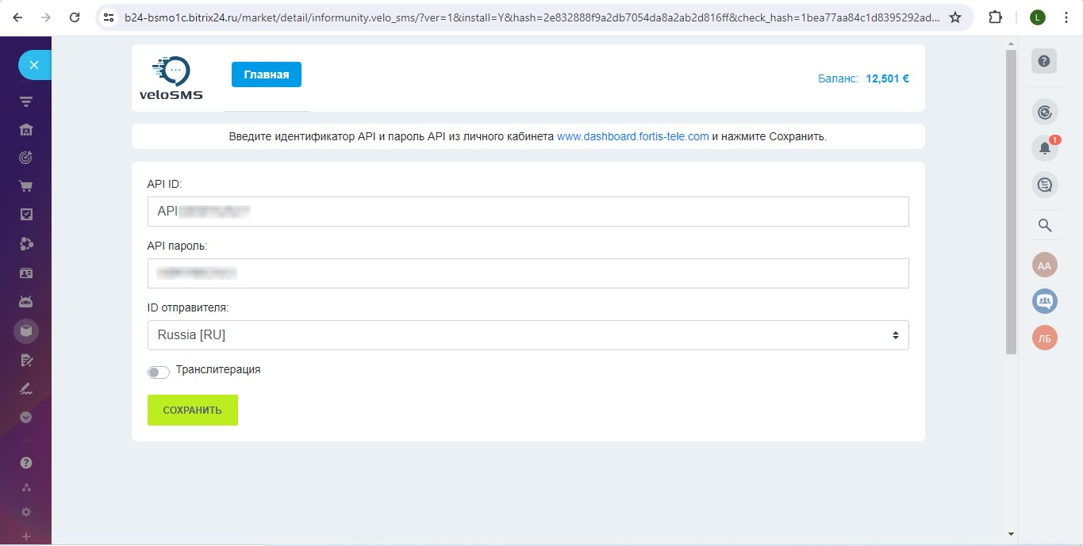Open the highlighted market box icon
The height and width of the screenshot is (546, 1083).
26,330
